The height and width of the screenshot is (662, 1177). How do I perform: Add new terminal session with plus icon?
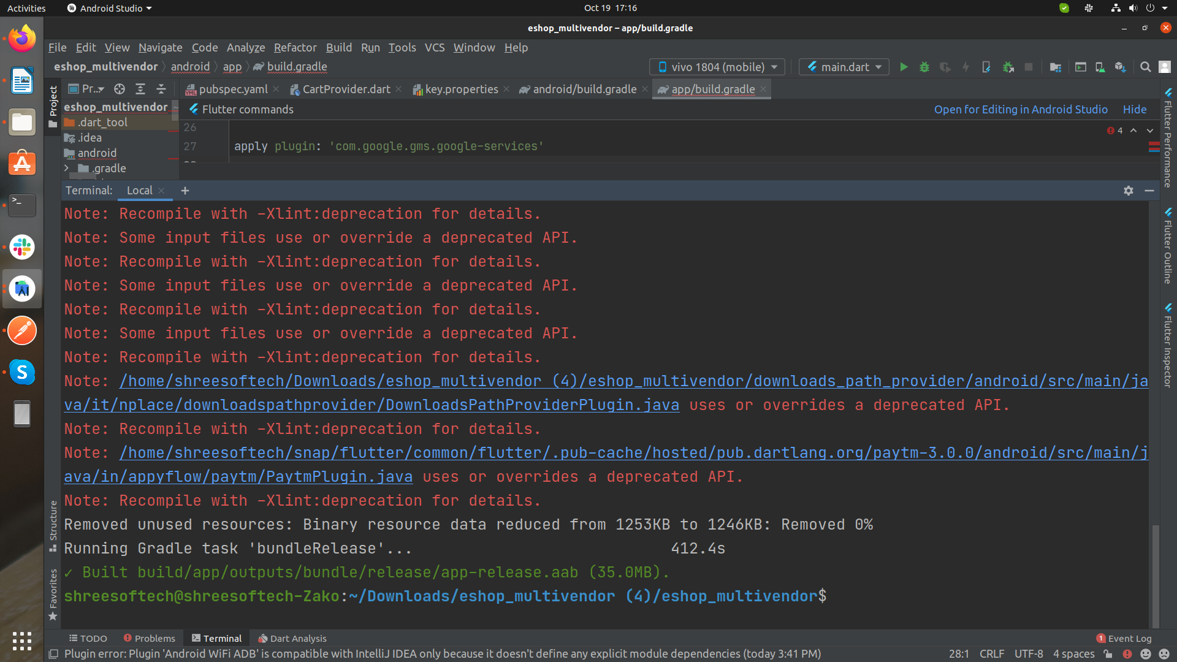(x=185, y=191)
